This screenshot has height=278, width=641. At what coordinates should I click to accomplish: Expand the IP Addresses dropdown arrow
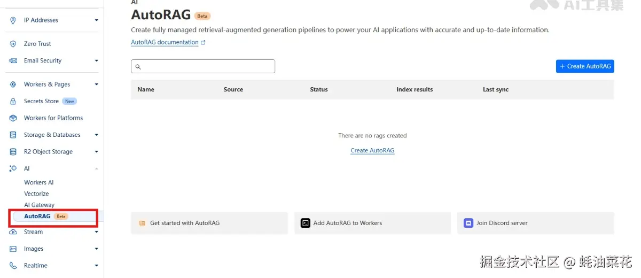(x=97, y=20)
